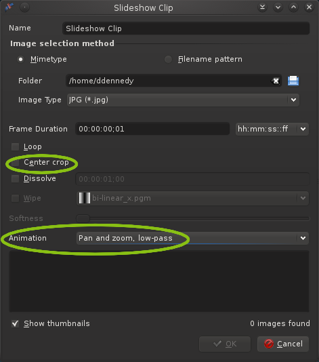Enable the Loop checkbox
Viewport: 319px width, 362px height.
pyautogui.click(x=15, y=146)
